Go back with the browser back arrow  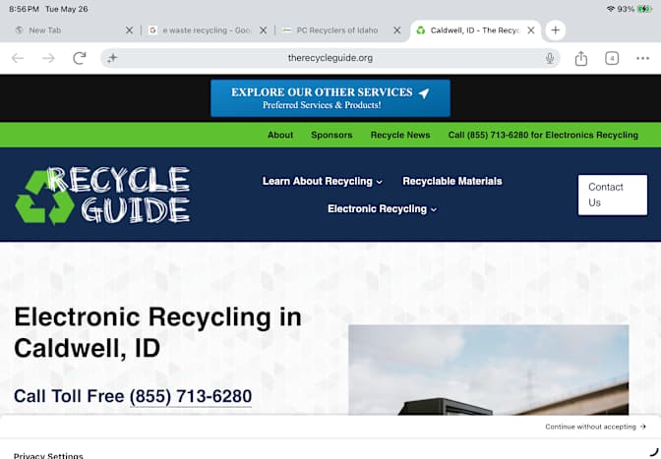tap(18, 58)
